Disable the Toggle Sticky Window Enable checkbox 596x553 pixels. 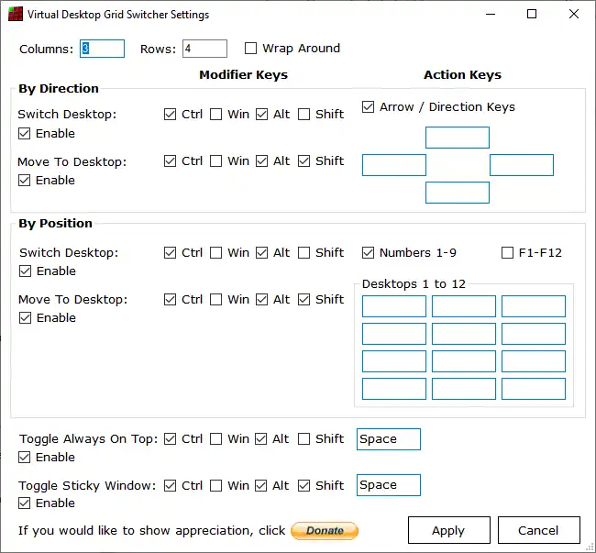(x=25, y=503)
